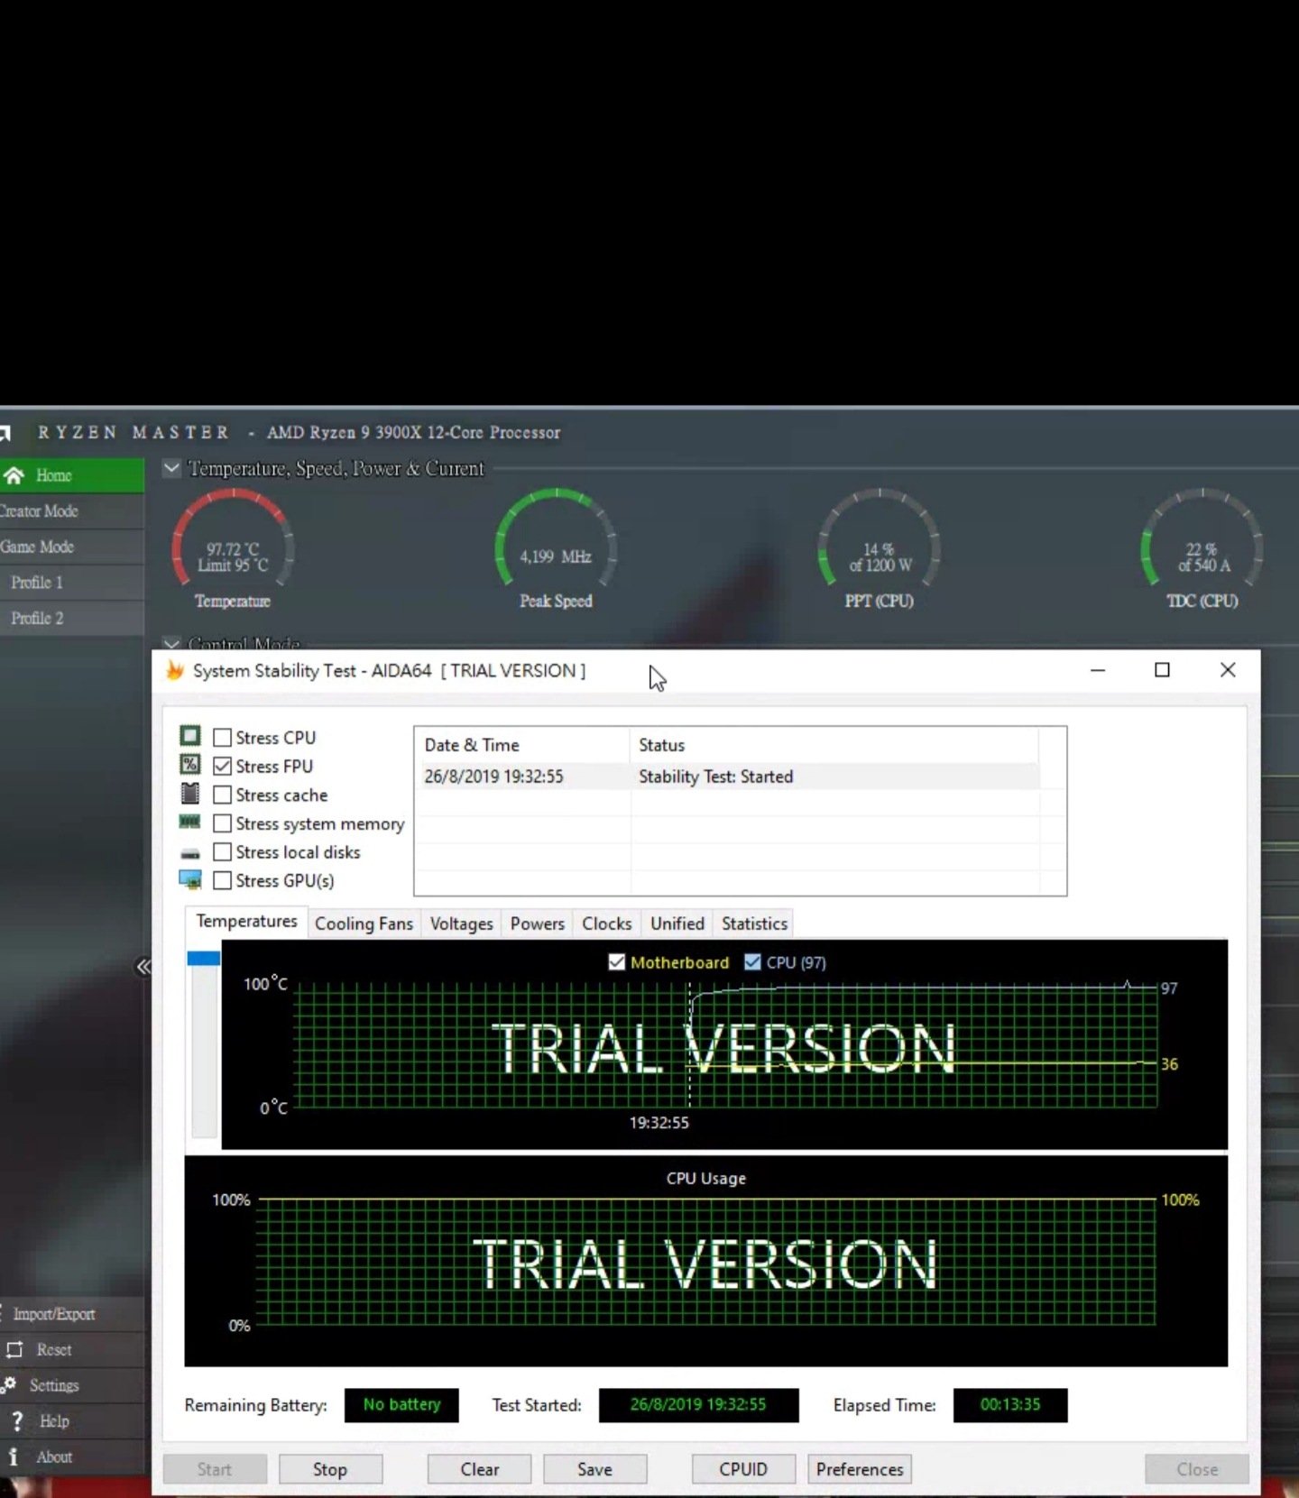Click the blue temperature graph slider handle

203,958
